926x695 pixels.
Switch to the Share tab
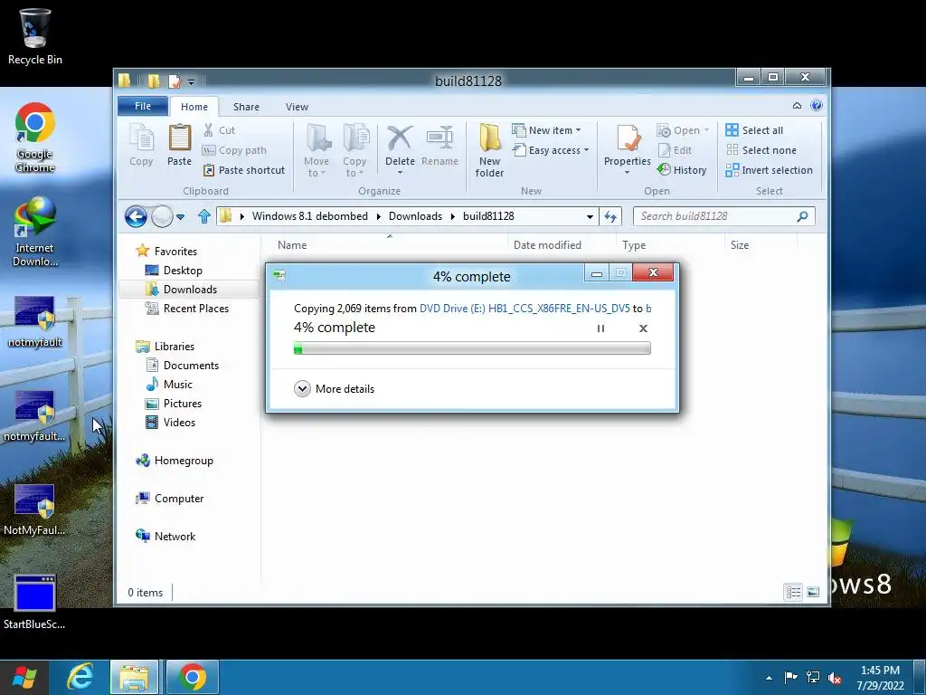coord(246,107)
